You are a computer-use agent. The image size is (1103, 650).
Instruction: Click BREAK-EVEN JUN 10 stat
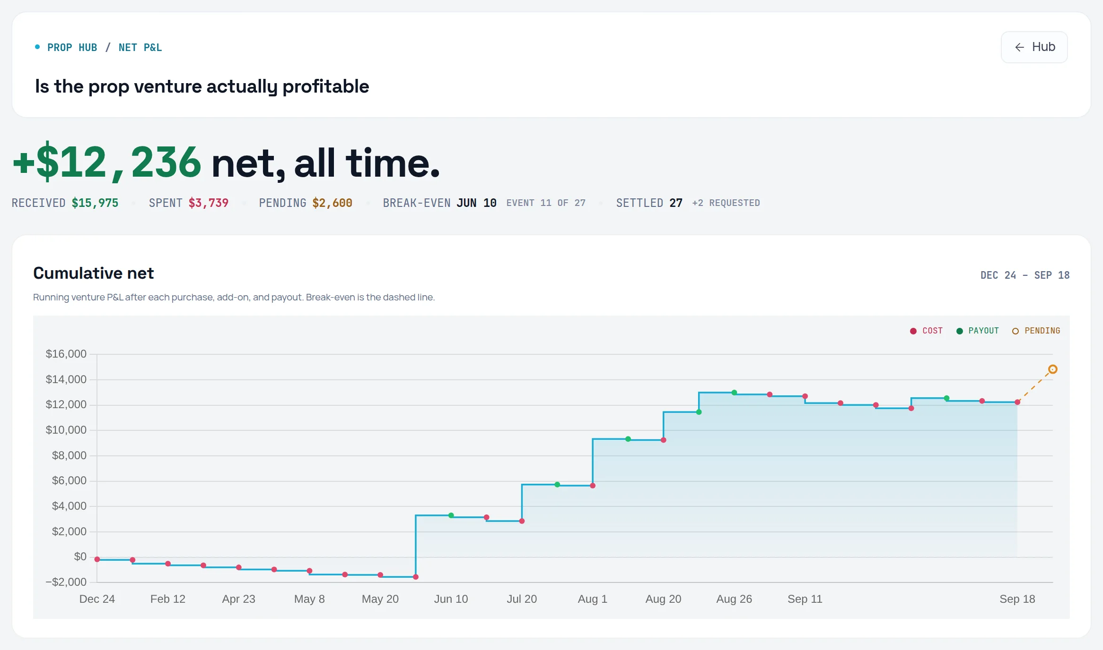coord(440,203)
